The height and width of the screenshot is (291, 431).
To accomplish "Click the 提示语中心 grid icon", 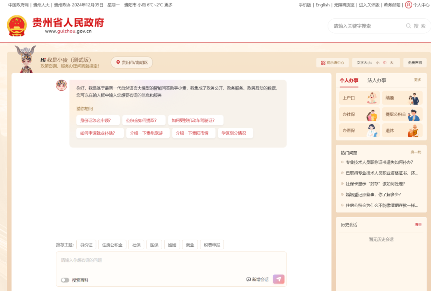I will [x=323, y=63].
